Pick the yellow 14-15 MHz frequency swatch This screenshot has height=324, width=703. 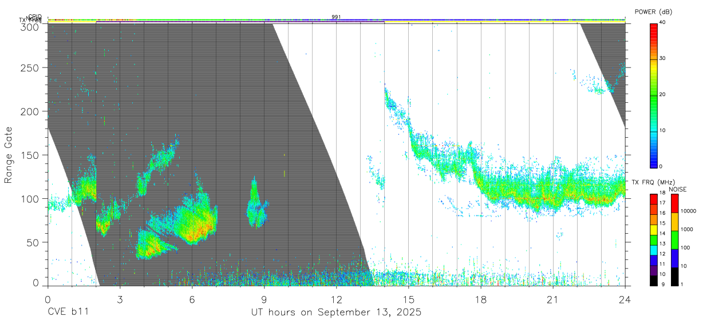pos(654,229)
